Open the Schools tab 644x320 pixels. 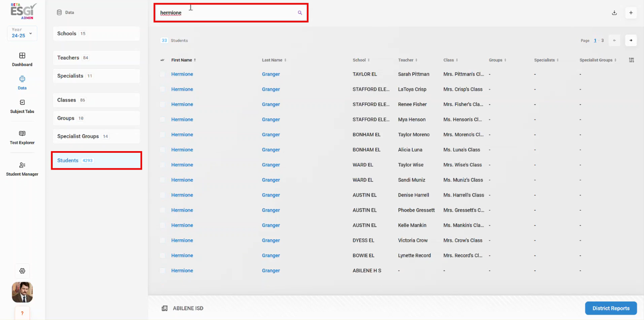pos(96,33)
